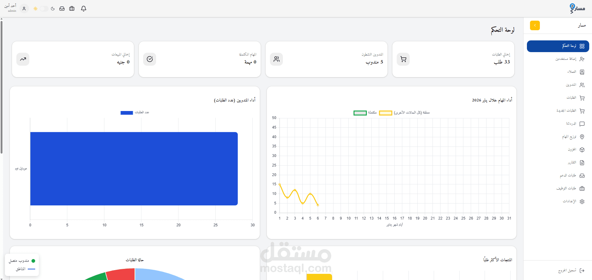Click users icon on المندوبين النشطون card

click(x=276, y=59)
